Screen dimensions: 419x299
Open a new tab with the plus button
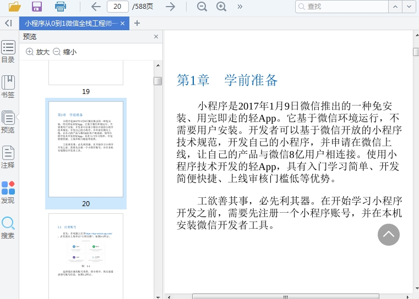tap(137, 23)
